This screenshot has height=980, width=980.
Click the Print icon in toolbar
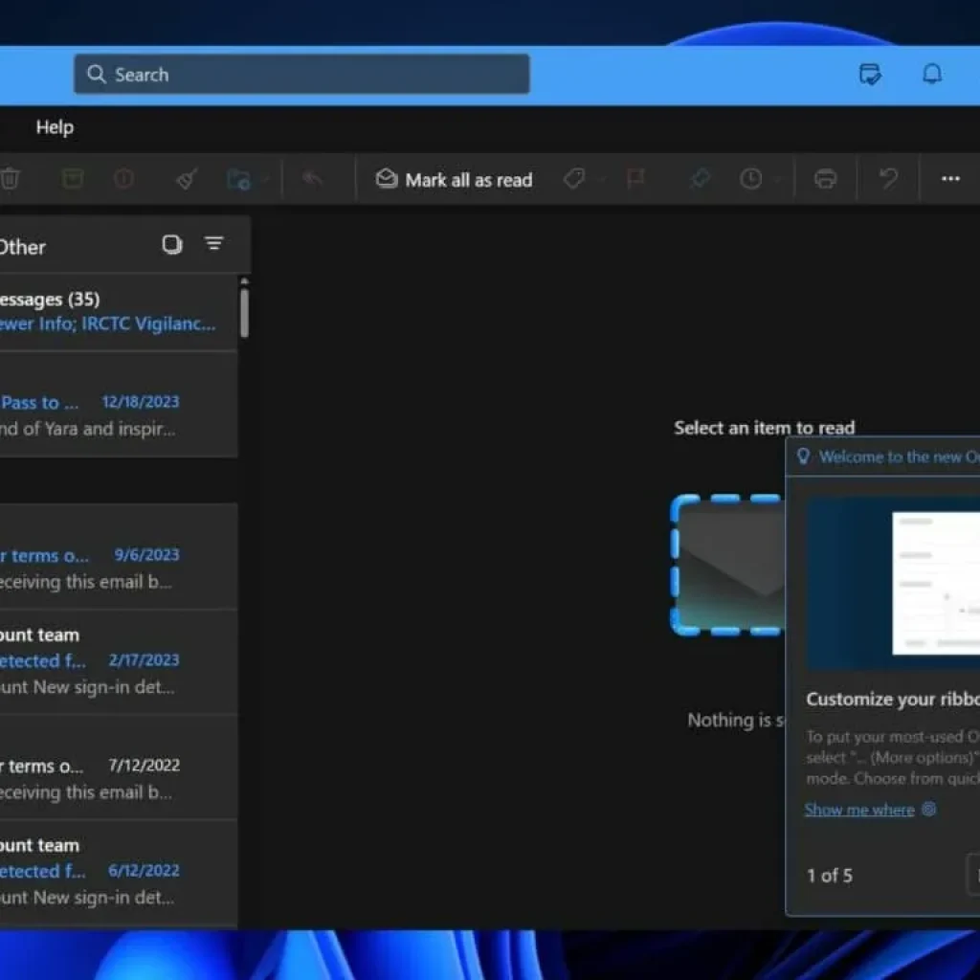click(x=825, y=179)
